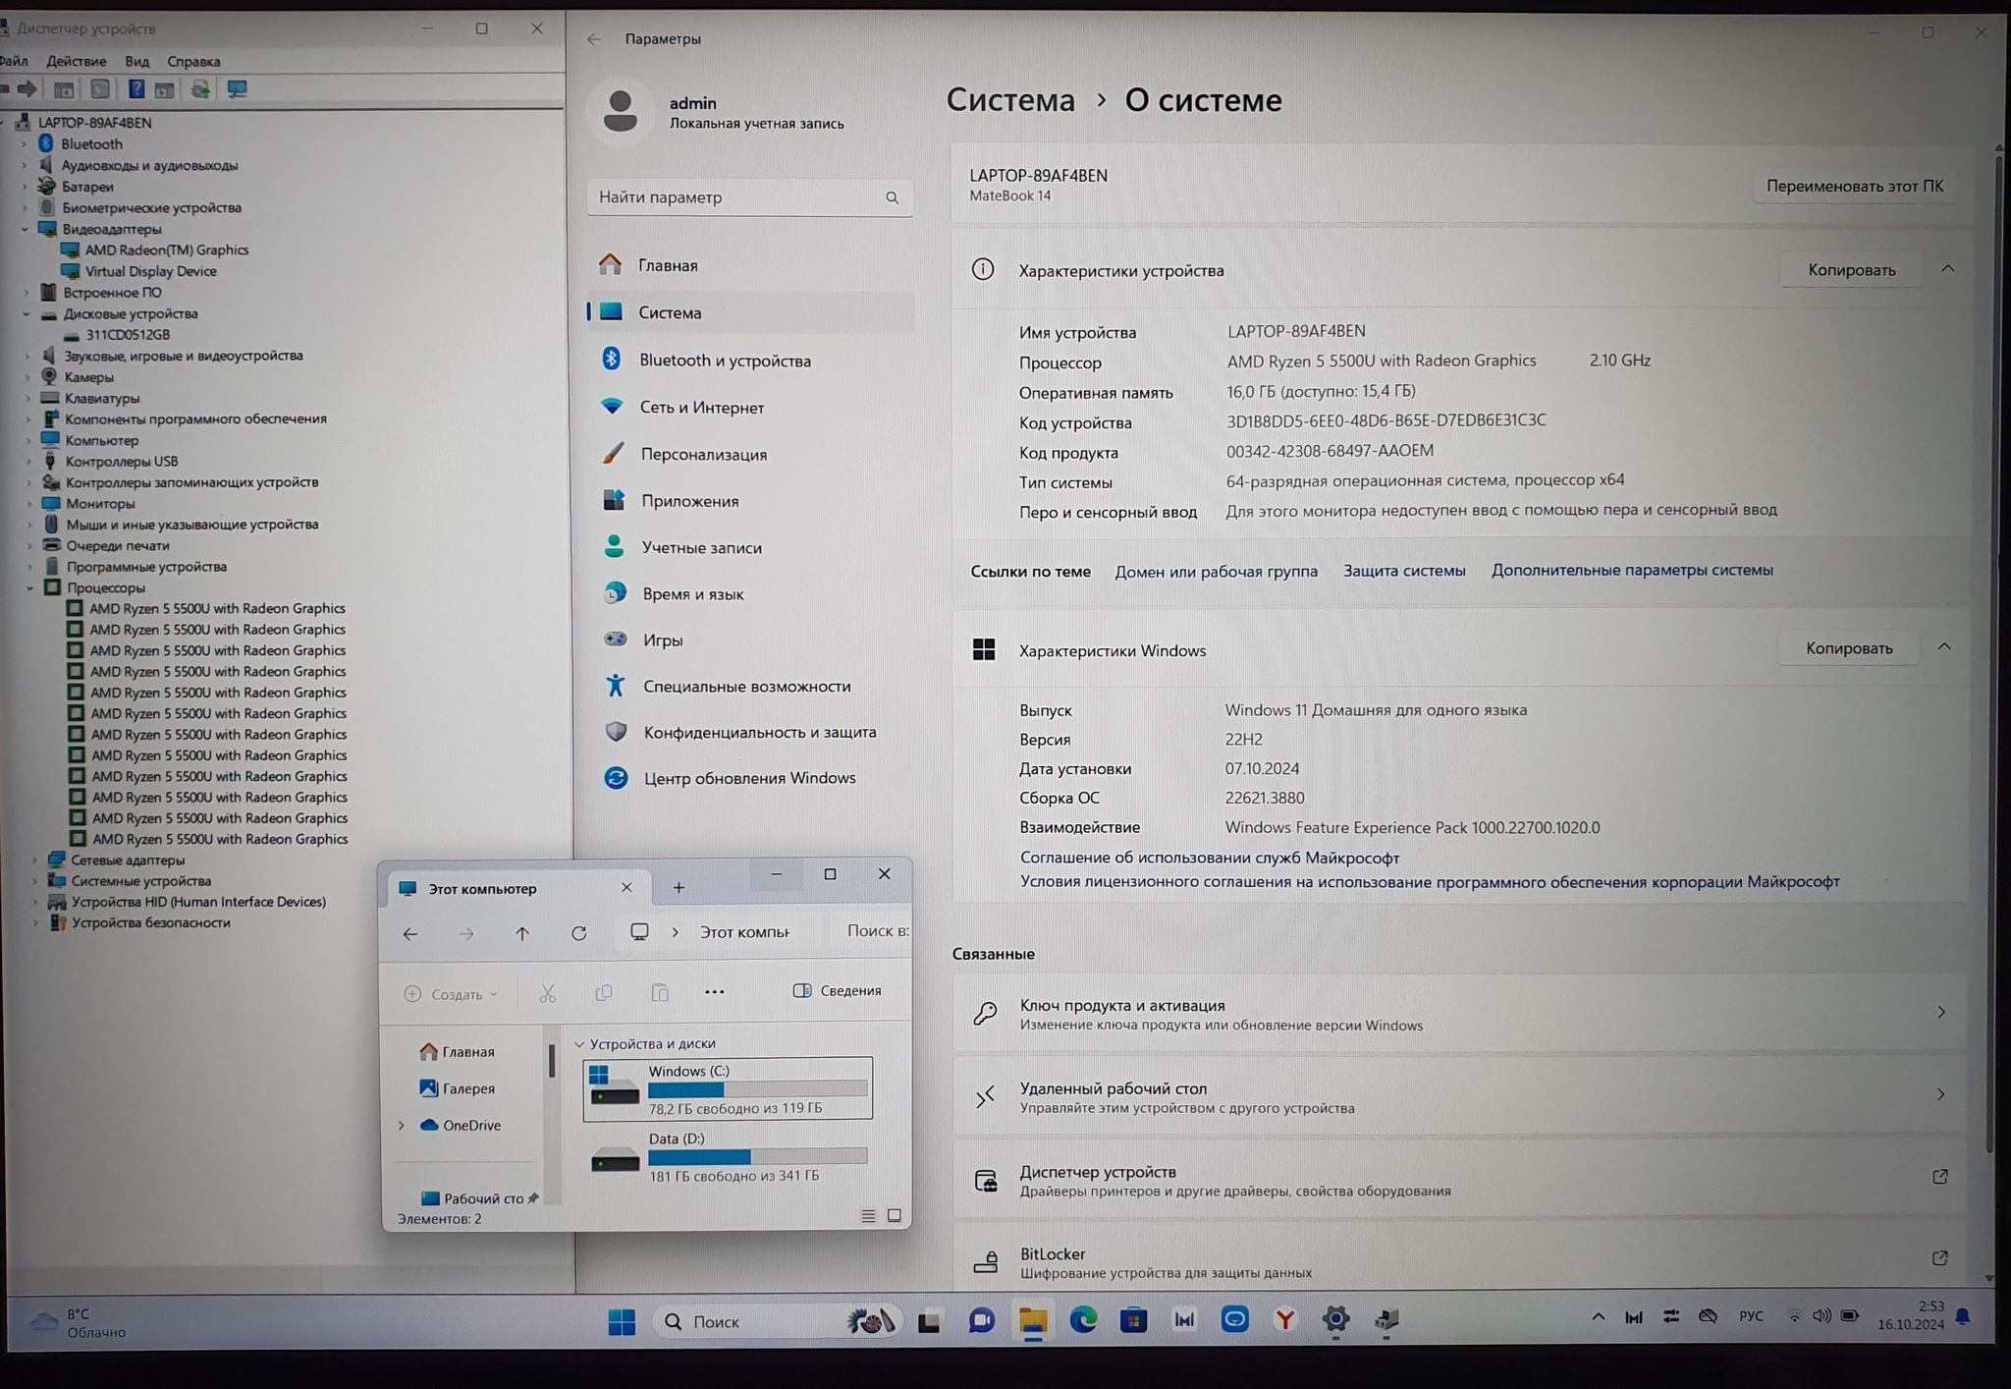2011x1389 pixels.
Task: Collapse the Процессоры tree node
Action: pyautogui.click(x=30, y=587)
